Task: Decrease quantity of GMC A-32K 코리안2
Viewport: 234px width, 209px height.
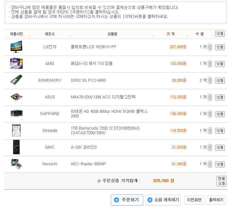Action: pyautogui.click(x=210, y=149)
